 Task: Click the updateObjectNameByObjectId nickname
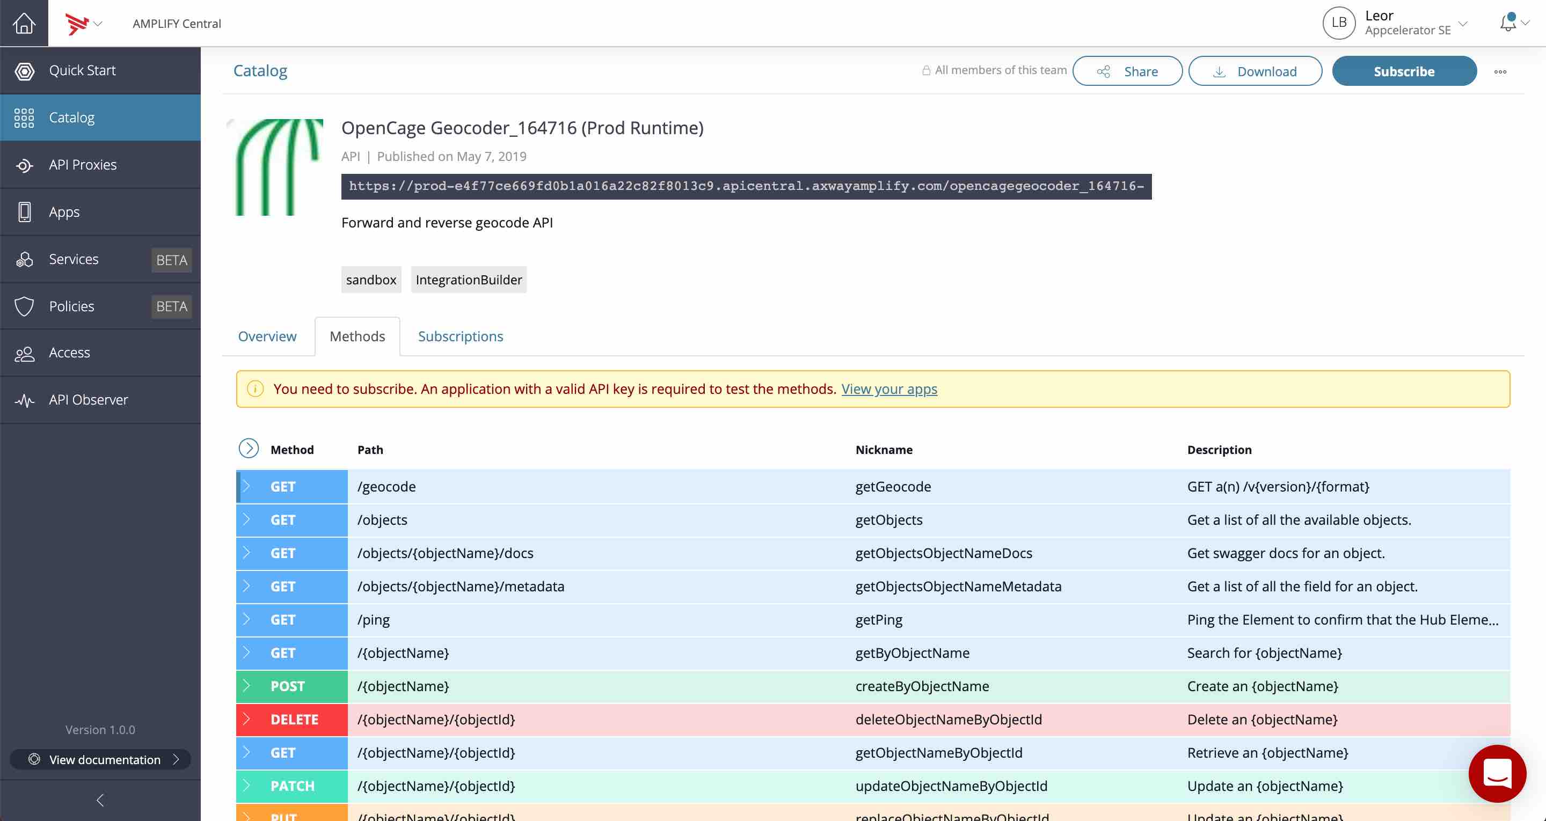[x=951, y=786]
